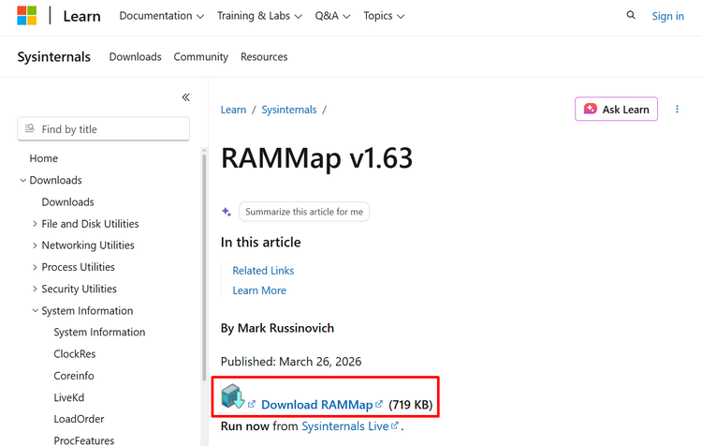Open the search magnifier icon
Screen dimensions: 702x446
(x=631, y=16)
